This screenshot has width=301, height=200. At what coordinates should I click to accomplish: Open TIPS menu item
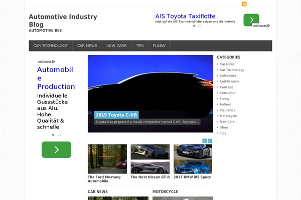140,45
